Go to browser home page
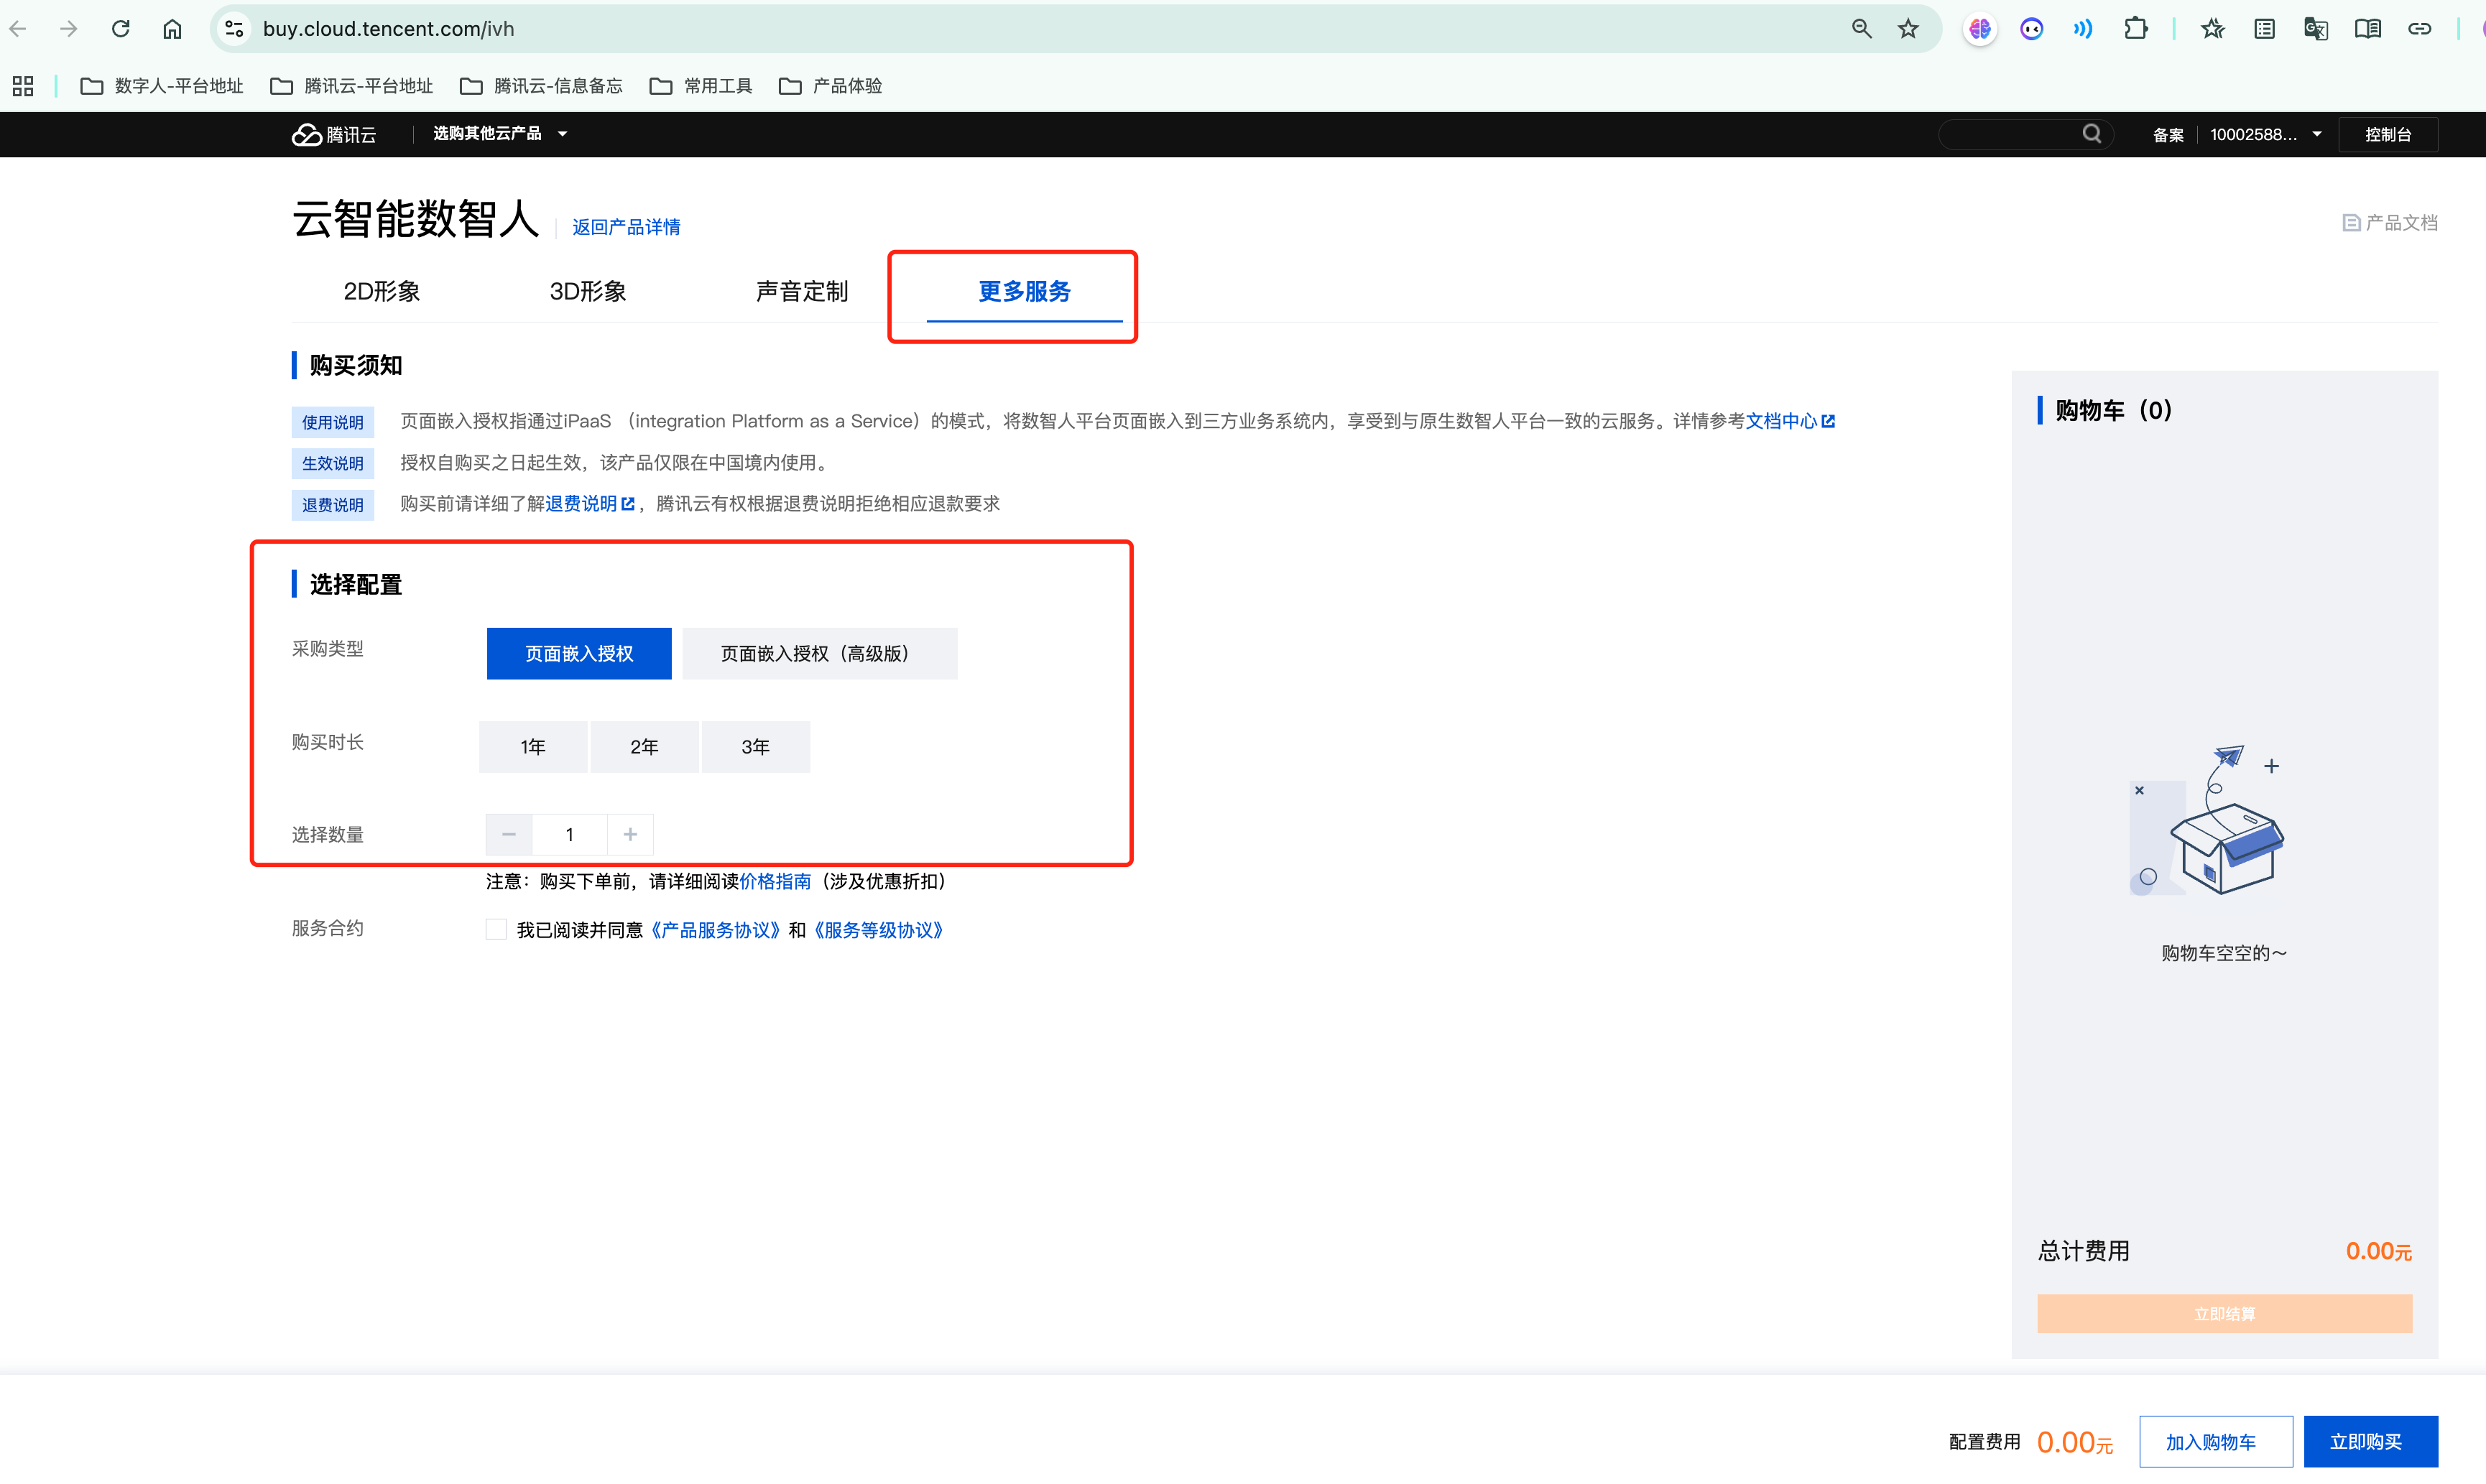The height and width of the screenshot is (1484, 2486). click(x=172, y=29)
